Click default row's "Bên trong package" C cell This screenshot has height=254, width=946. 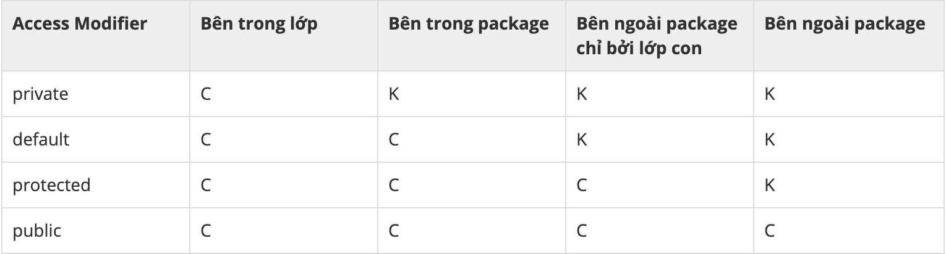394,140
